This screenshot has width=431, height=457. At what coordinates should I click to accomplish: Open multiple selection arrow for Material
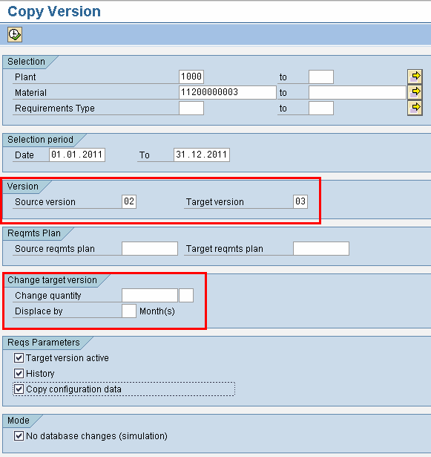pos(415,92)
